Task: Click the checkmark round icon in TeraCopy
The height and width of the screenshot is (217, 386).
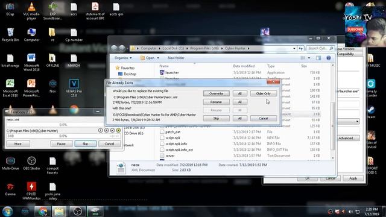Action: tap(113, 130)
